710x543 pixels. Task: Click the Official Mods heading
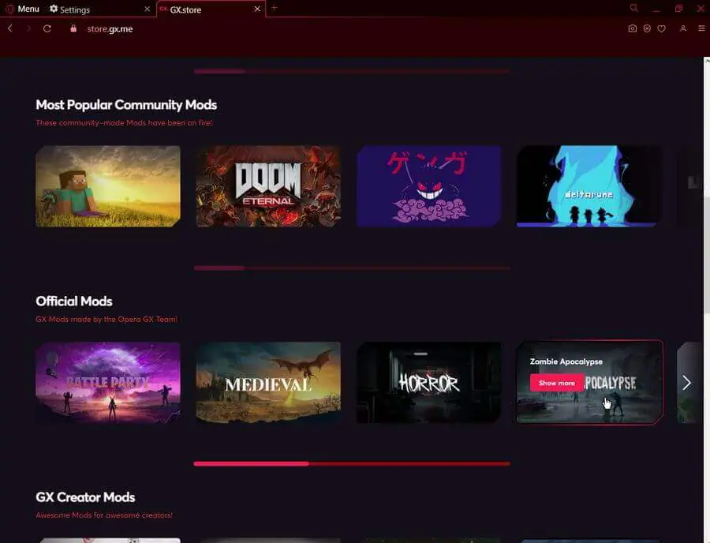pyautogui.click(x=74, y=301)
